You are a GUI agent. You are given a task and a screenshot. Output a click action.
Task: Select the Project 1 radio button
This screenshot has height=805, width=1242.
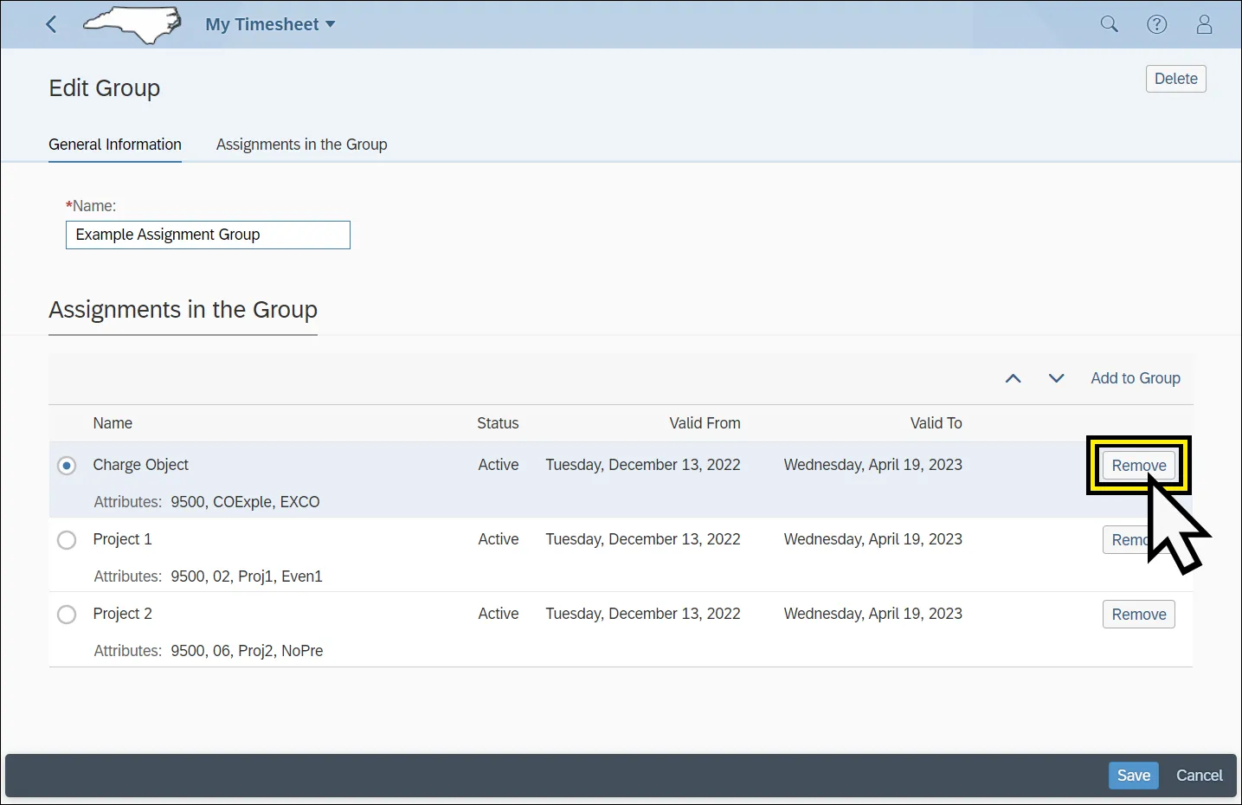point(67,540)
